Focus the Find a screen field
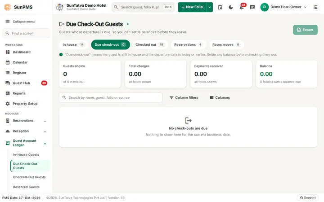 [x=26, y=33]
